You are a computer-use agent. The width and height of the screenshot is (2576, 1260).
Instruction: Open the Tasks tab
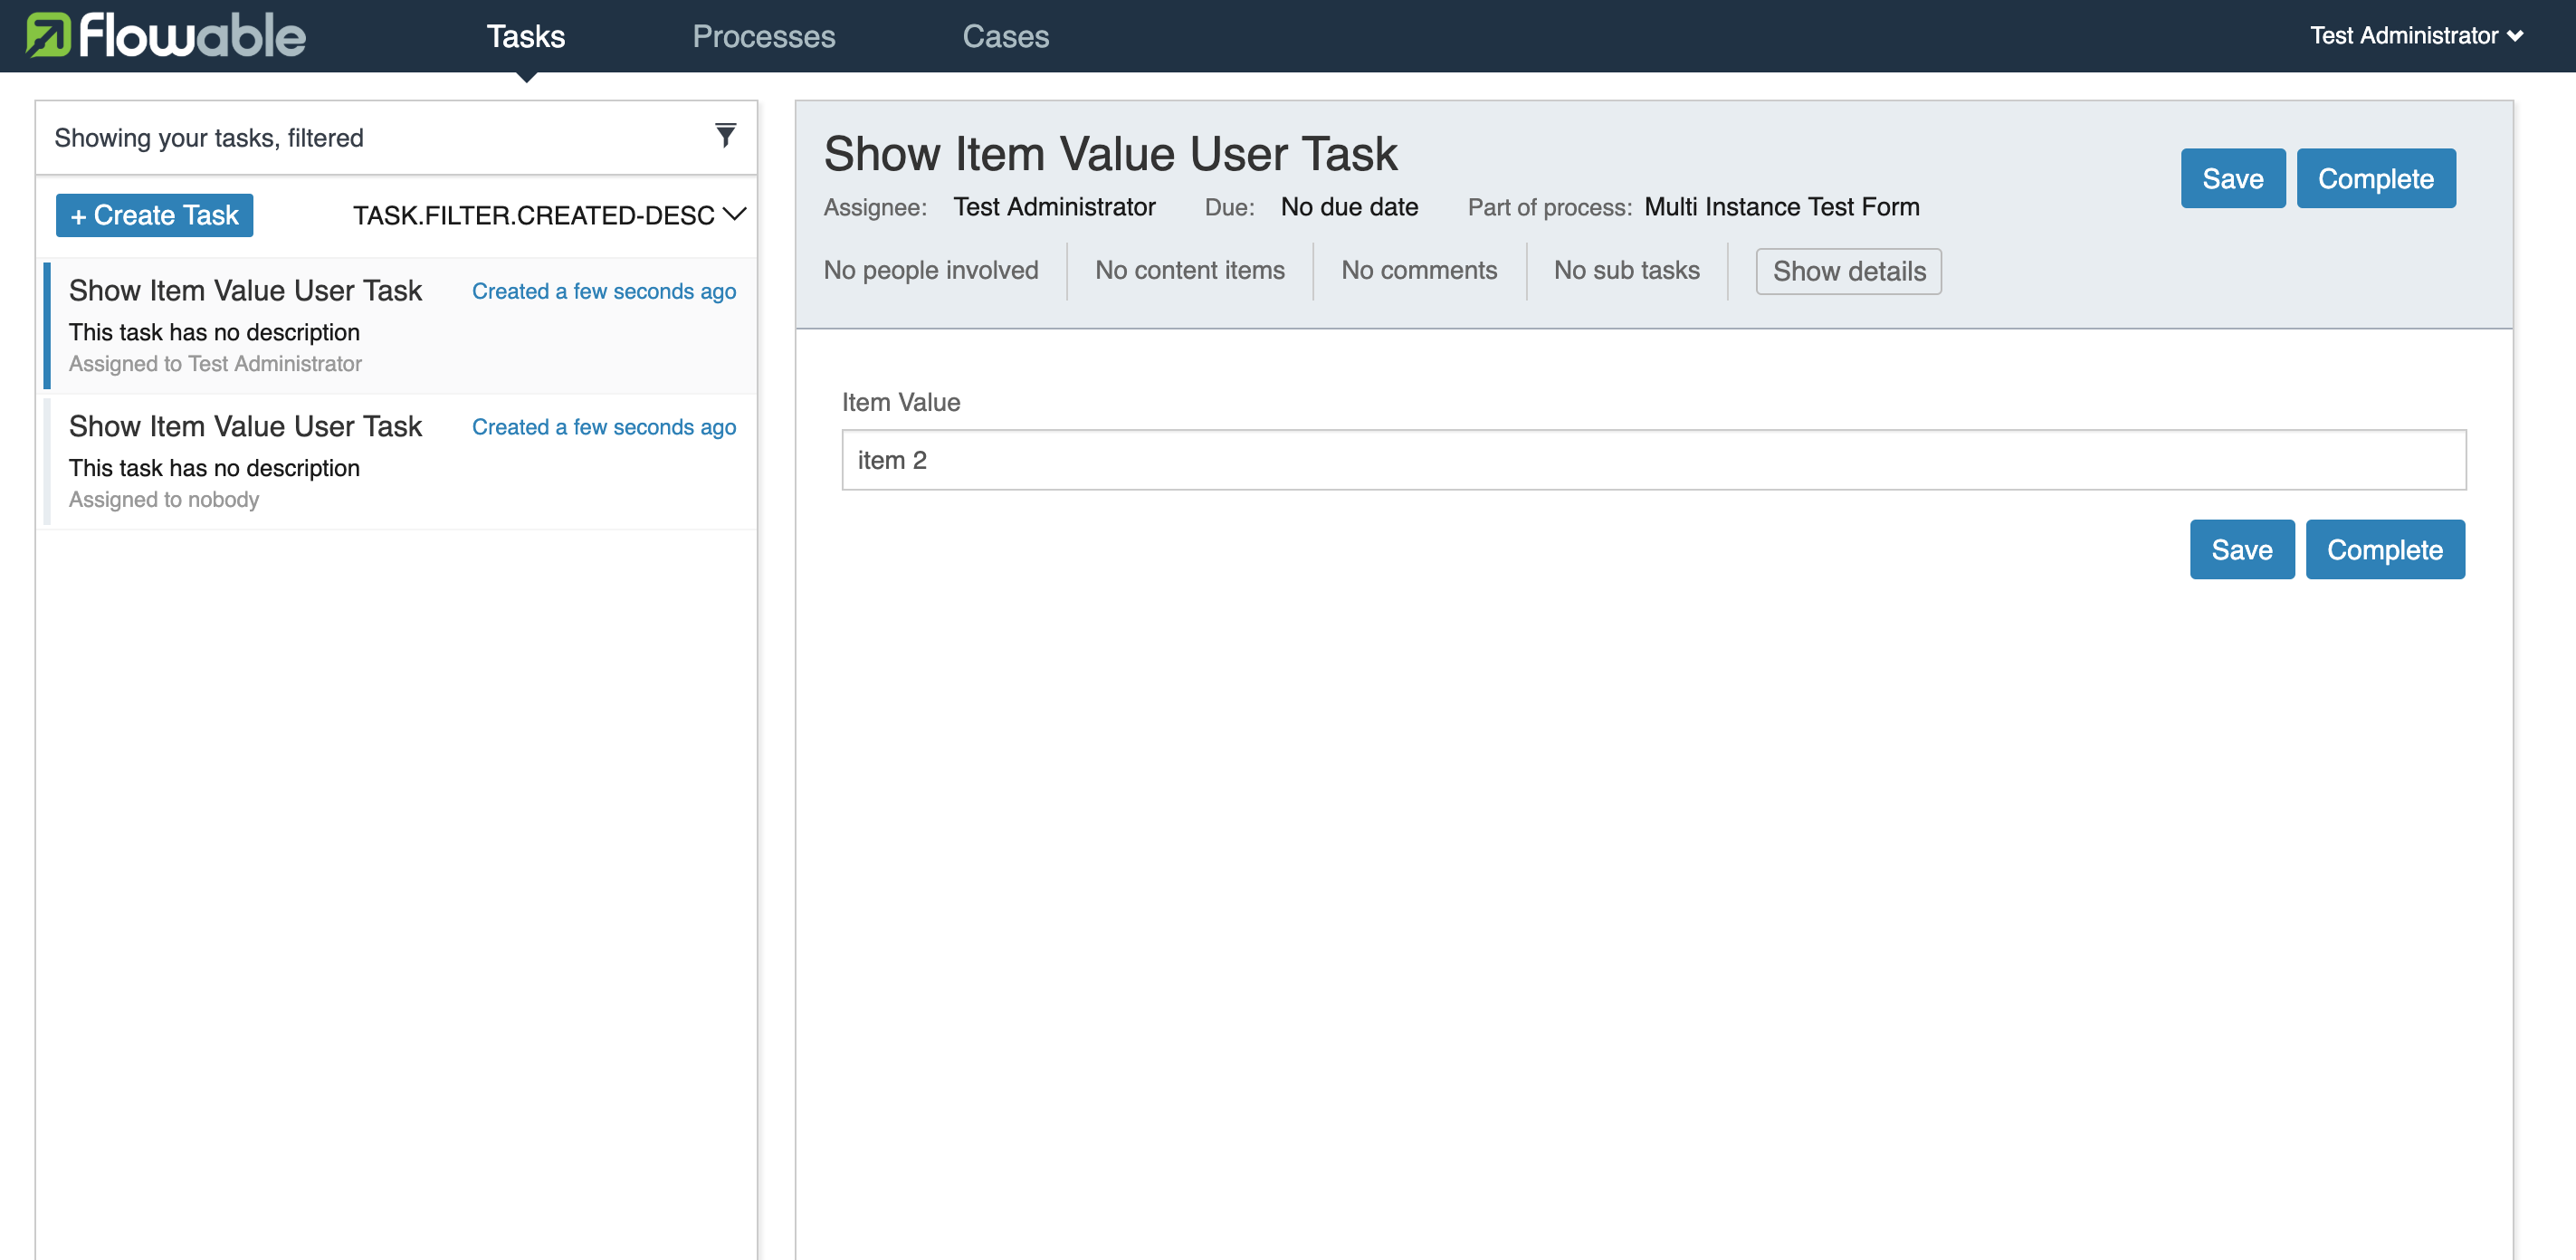pos(526,36)
